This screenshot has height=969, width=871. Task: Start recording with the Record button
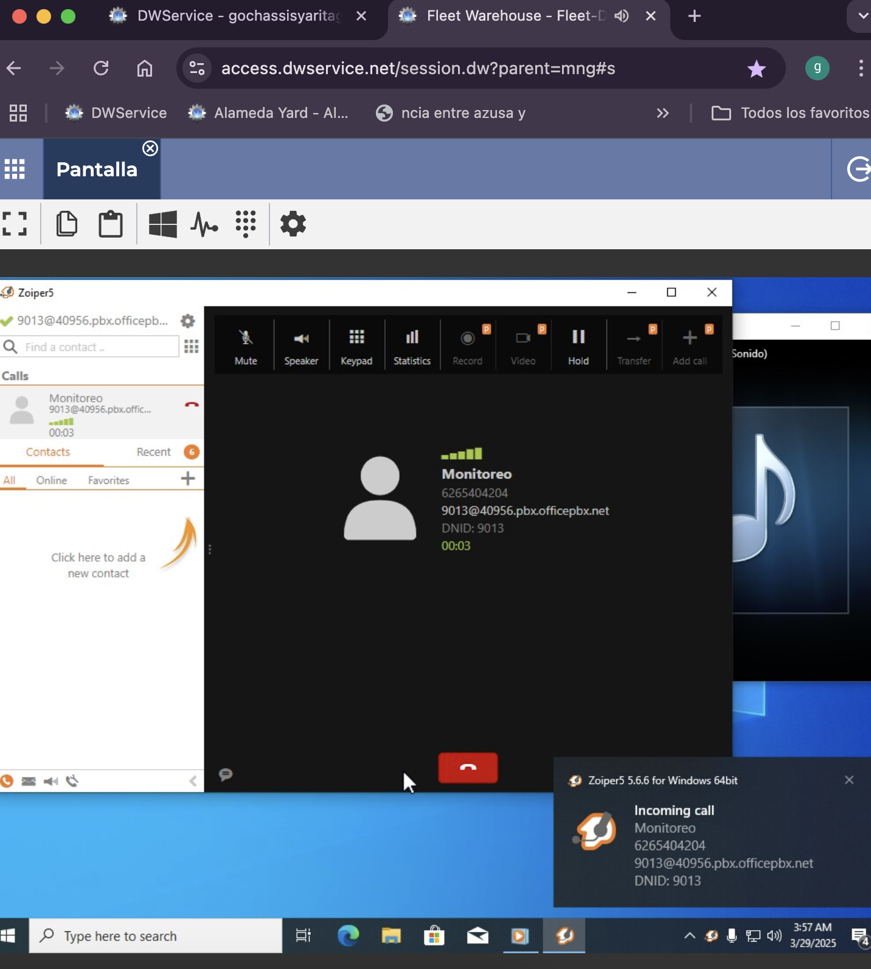point(467,347)
